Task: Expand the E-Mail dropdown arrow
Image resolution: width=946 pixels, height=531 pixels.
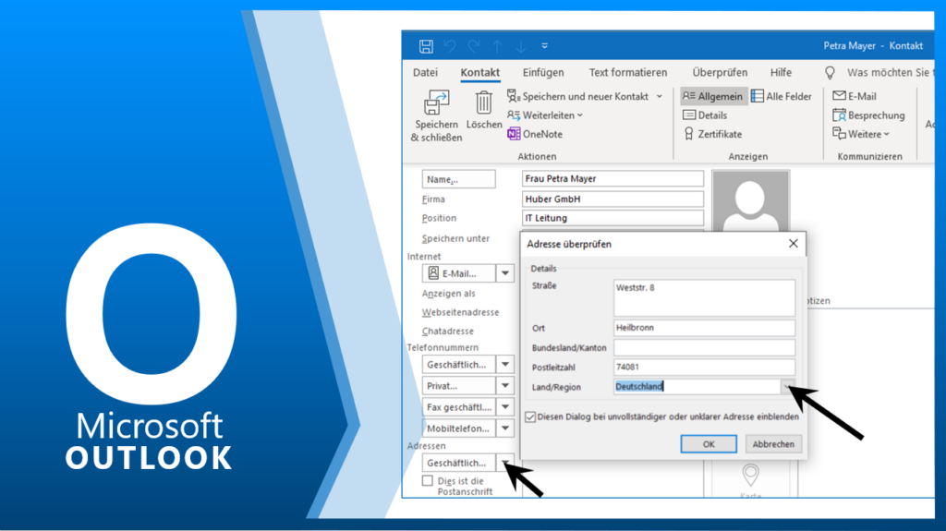Action: [505, 273]
